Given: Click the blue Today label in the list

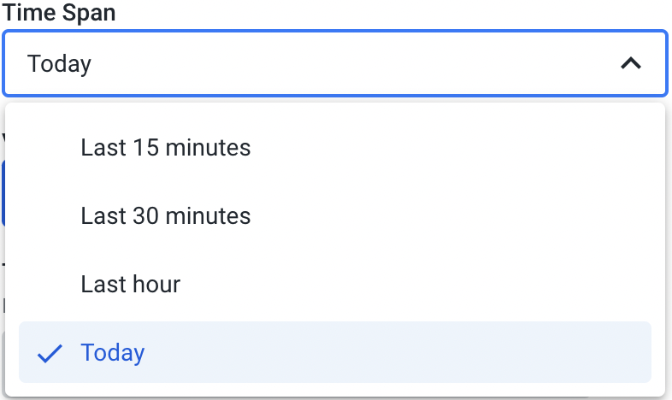Looking at the screenshot, I should click(x=113, y=353).
